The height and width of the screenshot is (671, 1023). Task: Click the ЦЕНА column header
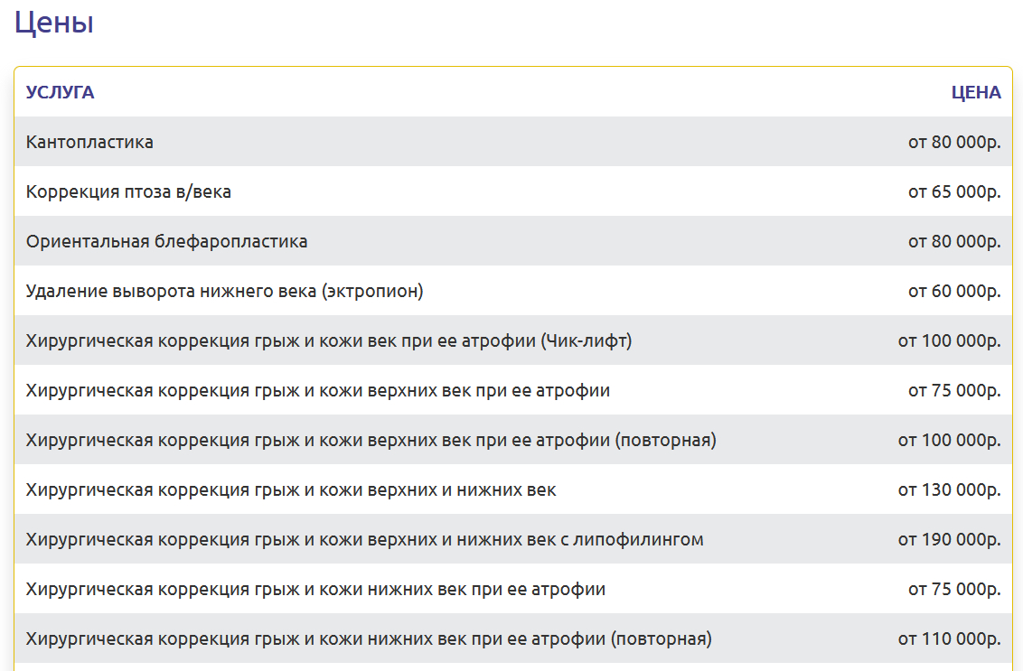[975, 92]
